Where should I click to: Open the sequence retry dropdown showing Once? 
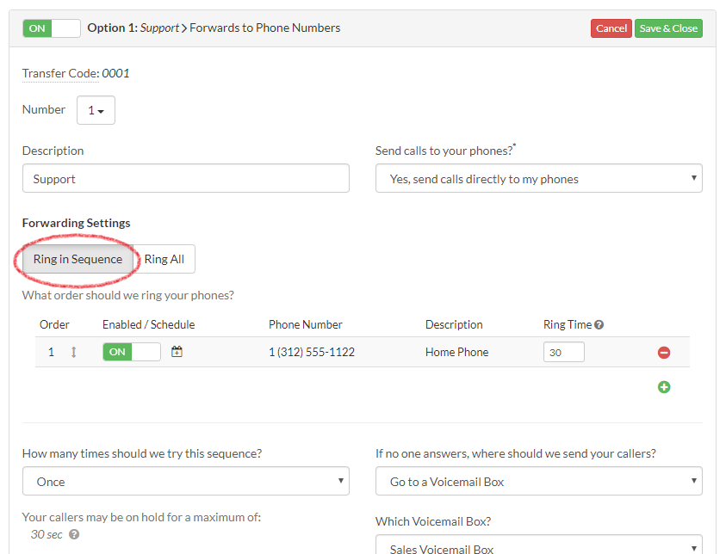(185, 481)
